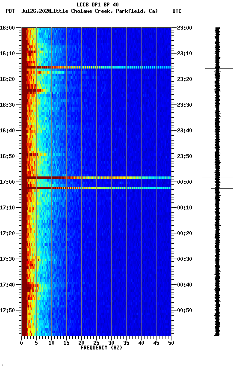Click the 'Little Cholame Creek, Parkfield, Ca' station text
The height and width of the screenshot is (370, 236).
(x=103, y=11)
